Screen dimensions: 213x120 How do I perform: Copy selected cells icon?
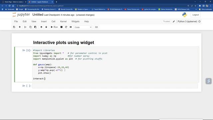pyautogui.click(x=30, y=27)
